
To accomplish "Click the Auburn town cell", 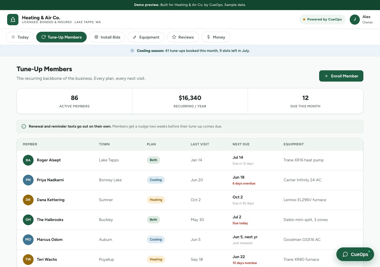I will (106, 240).
